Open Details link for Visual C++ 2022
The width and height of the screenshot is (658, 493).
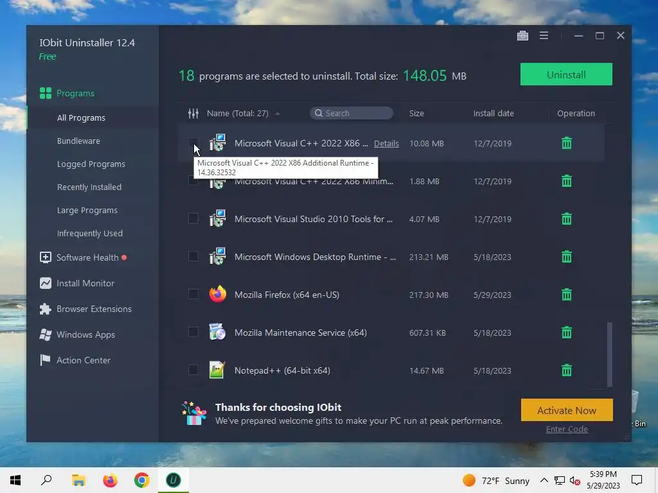(x=386, y=143)
